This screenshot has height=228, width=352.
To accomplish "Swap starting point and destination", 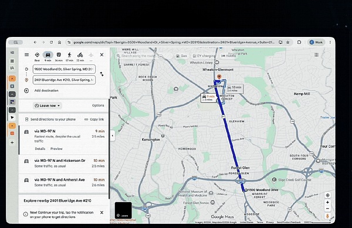I will pyautogui.click(x=101, y=74).
